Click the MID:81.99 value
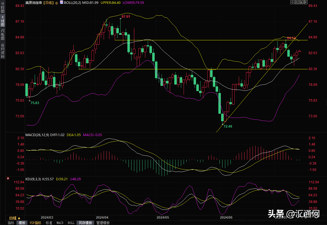327x225 pixels. pyautogui.click(x=90, y=3)
